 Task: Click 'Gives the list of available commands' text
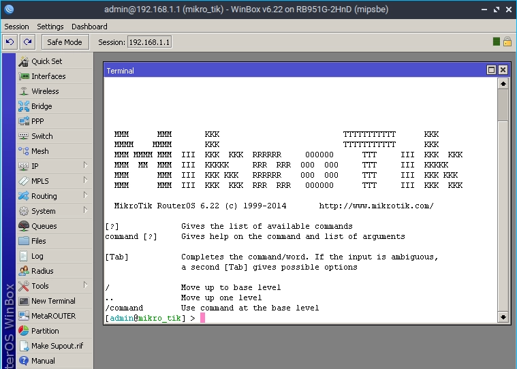pos(267,226)
